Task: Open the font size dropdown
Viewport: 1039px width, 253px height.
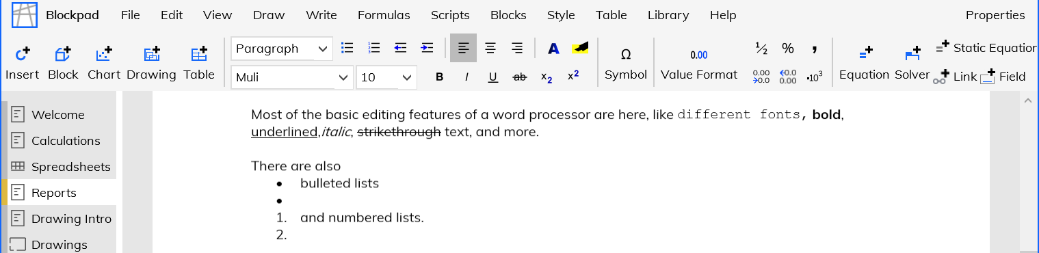Action: (x=386, y=77)
